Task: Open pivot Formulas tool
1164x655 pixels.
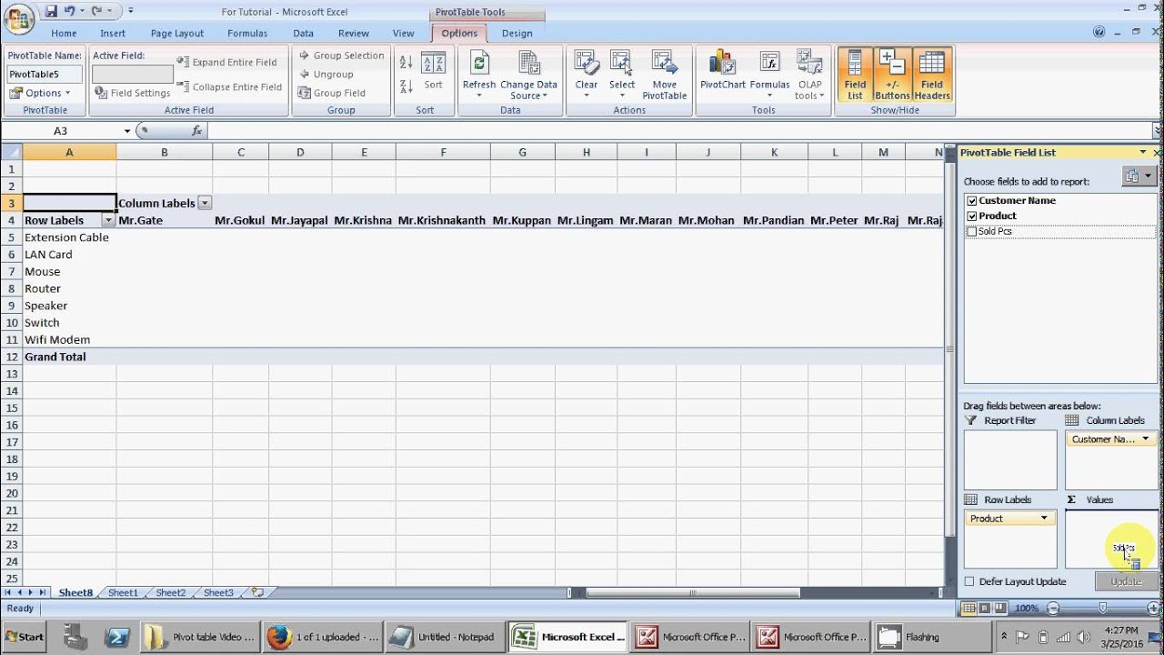Action: pyautogui.click(x=769, y=75)
